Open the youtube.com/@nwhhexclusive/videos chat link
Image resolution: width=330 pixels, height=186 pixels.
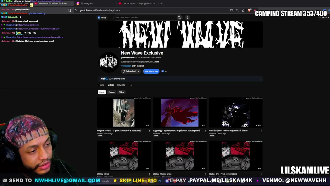(x=40, y=37)
